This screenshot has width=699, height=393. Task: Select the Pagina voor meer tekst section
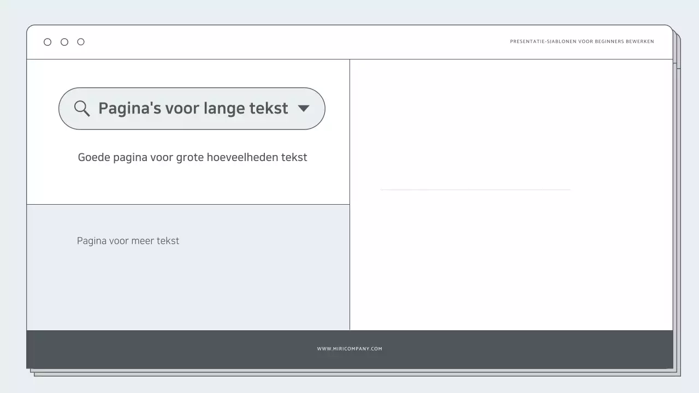pos(128,241)
